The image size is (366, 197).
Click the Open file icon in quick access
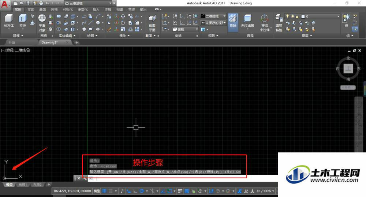click(22, 3)
